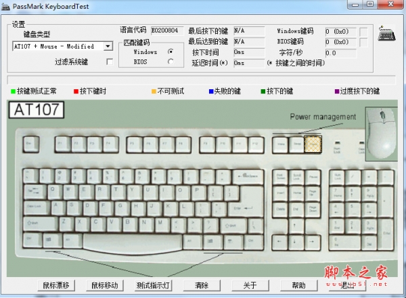The width and height of the screenshot is (406, 298).
Task: Click the down arrow key on keyboard image
Action: click(x=296, y=243)
